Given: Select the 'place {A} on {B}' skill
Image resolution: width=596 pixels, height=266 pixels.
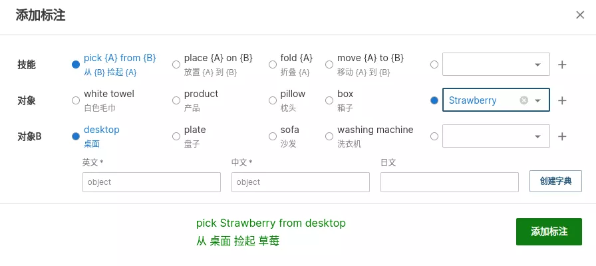Looking at the screenshot, I should point(176,65).
